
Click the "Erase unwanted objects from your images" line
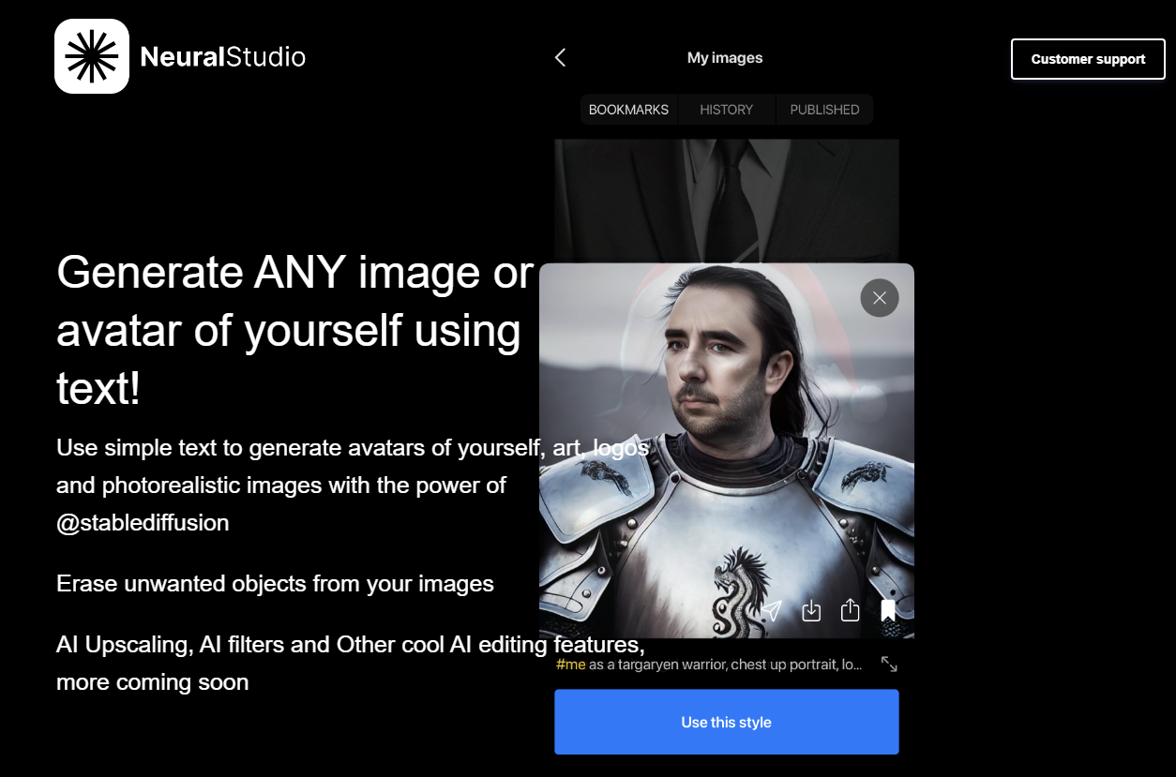click(x=275, y=584)
